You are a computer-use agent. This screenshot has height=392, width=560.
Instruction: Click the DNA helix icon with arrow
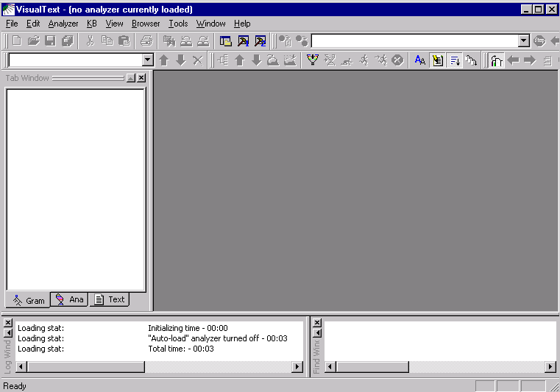click(x=330, y=60)
